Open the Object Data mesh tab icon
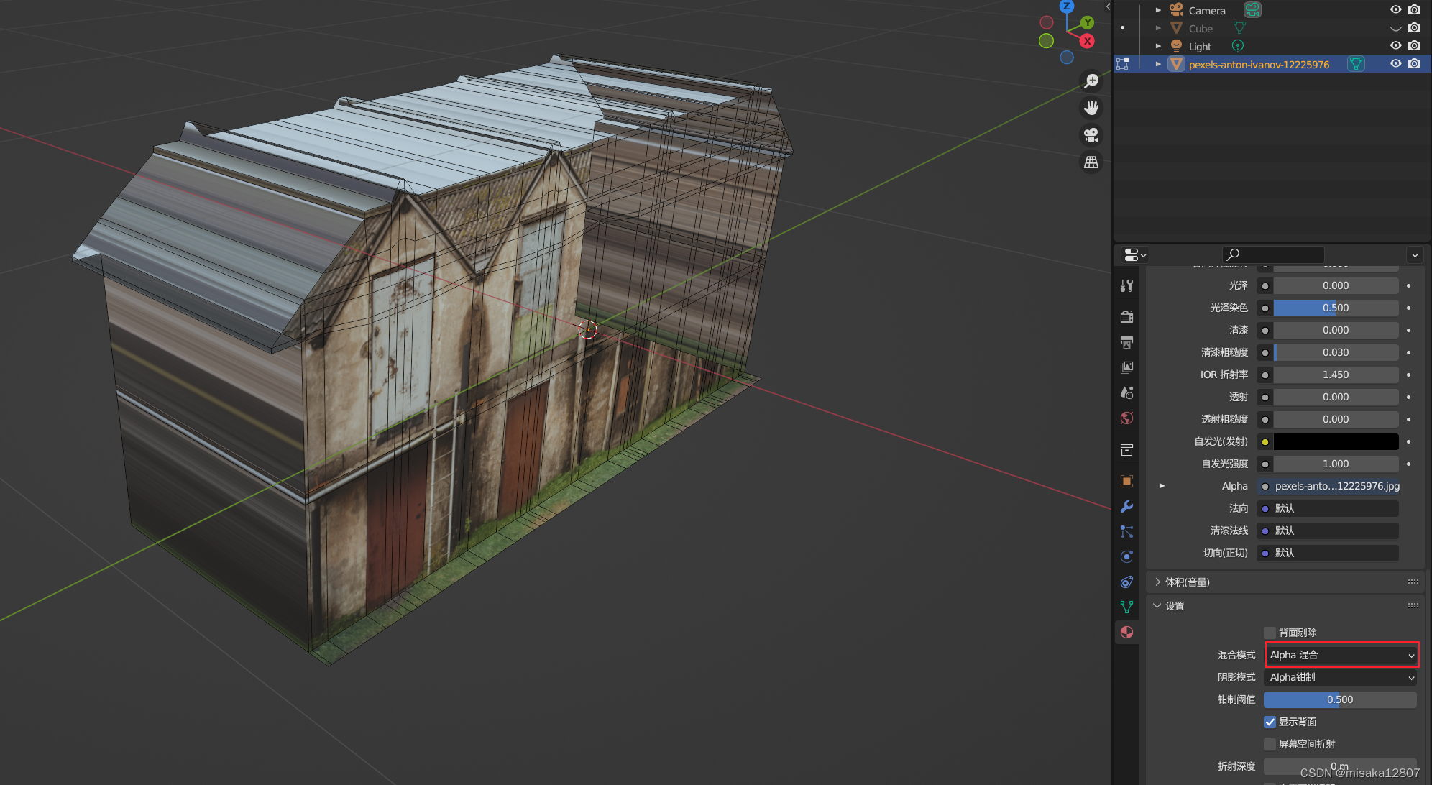This screenshot has width=1432, height=785. click(1126, 607)
